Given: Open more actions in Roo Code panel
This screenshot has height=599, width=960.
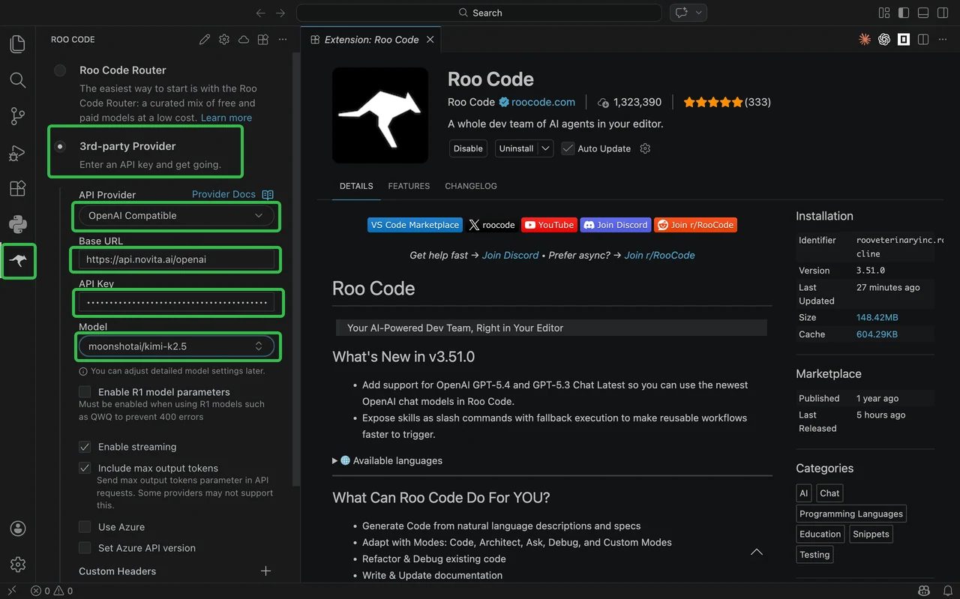Looking at the screenshot, I should (283, 40).
